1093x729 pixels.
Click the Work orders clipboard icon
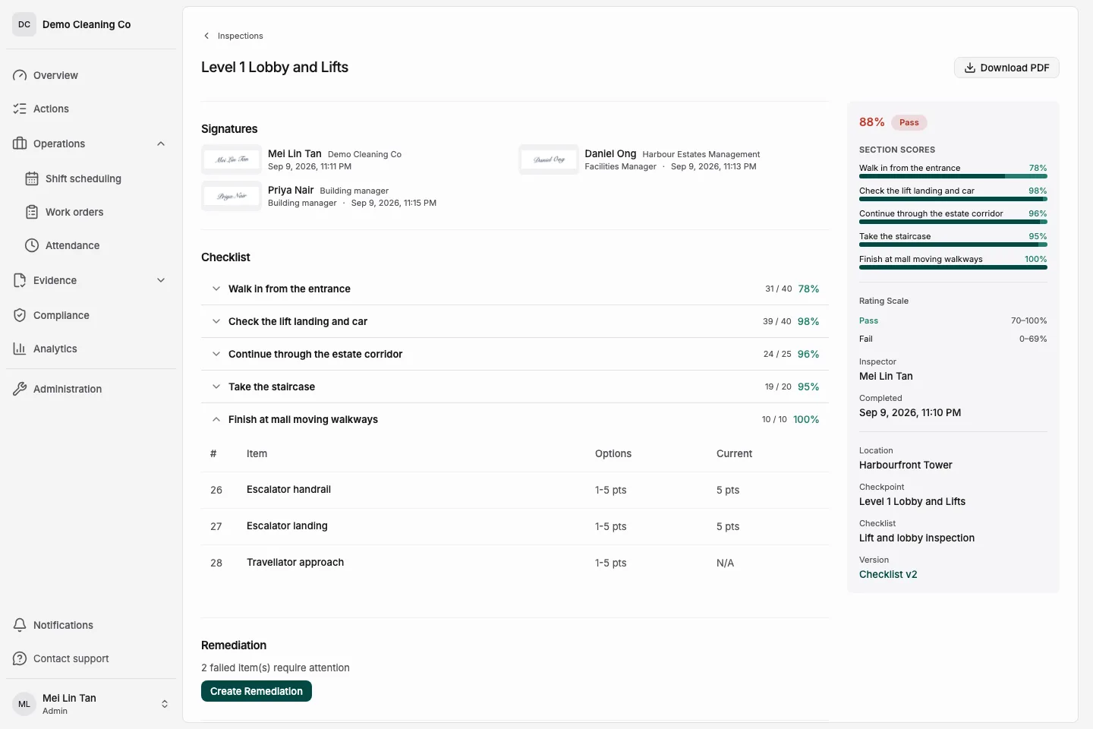(32, 212)
